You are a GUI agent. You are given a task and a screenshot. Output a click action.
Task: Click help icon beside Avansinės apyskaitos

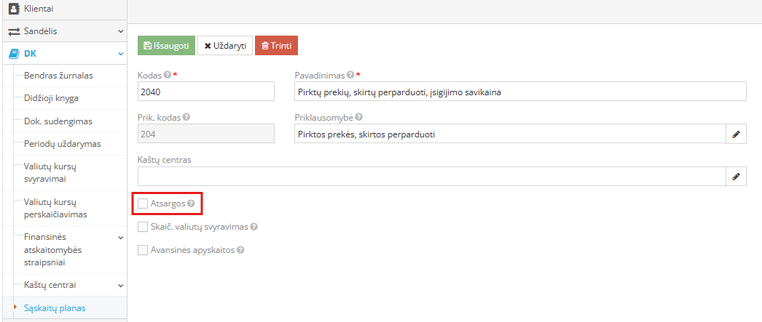240,250
